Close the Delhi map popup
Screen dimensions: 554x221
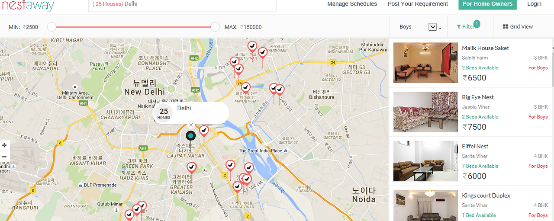pos(191,125)
